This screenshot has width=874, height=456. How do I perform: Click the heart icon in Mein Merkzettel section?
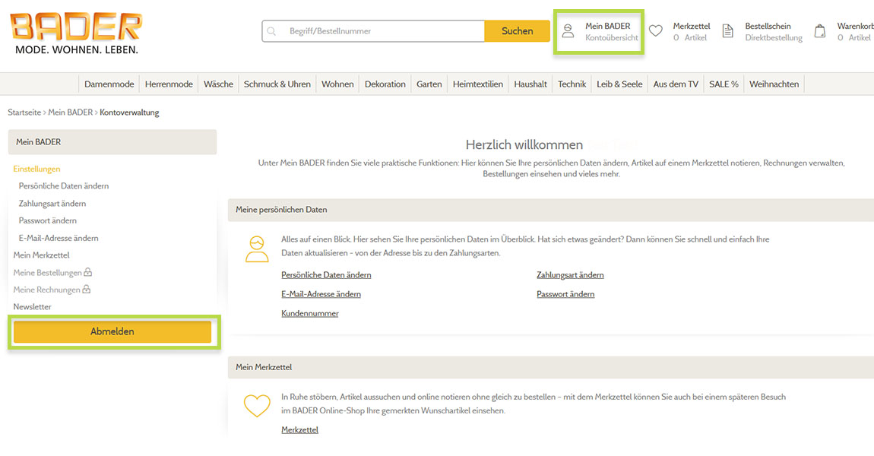pyautogui.click(x=257, y=405)
